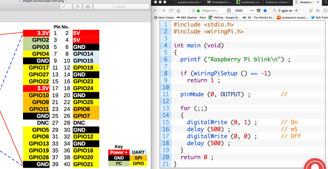Switch to the Embedded Prog tab
Viewport: 328px width, 169px height.
(220, 2)
